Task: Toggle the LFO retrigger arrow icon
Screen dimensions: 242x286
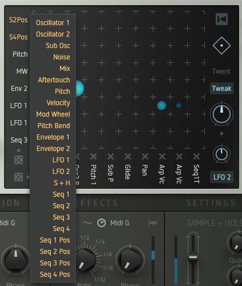Action: pyautogui.click(x=153, y=223)
